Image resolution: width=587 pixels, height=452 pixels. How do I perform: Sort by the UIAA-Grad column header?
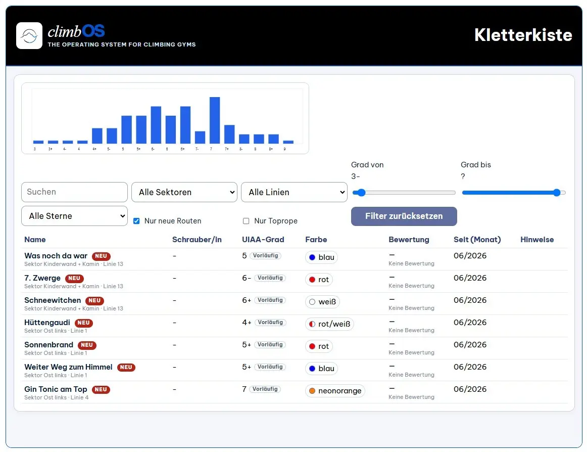[x=263, y=240]
